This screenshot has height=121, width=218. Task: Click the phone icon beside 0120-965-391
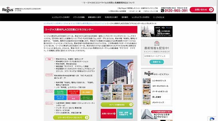click(163, 11)
